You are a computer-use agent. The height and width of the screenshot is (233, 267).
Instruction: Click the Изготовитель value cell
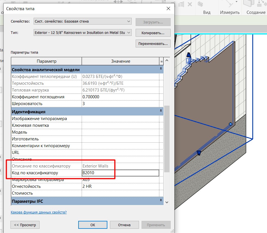point(120,139)
